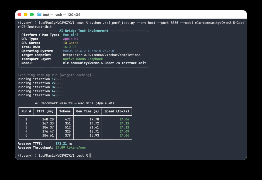The height and width of the screenshot is (180, 262).
Task: Click the green zoom window button
Action: pyautogui.click(x=32, y=15)
